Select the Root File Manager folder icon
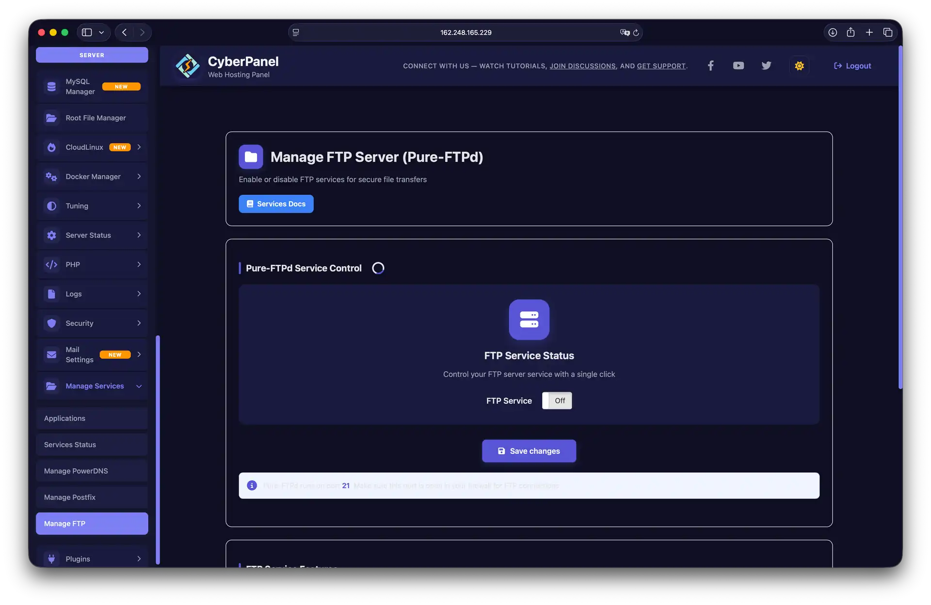This screenshot has height=605, width=931. 51,118
